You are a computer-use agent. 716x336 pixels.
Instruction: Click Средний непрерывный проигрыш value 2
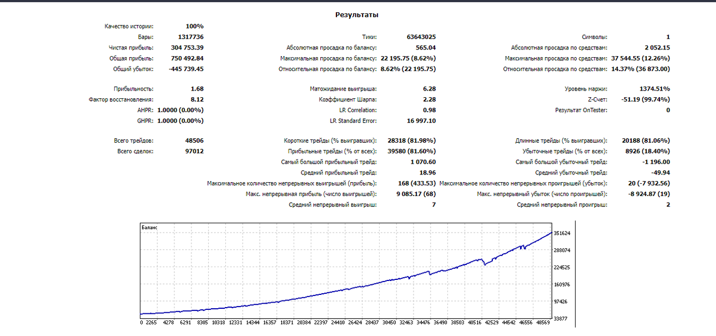(x=668, y=205)
